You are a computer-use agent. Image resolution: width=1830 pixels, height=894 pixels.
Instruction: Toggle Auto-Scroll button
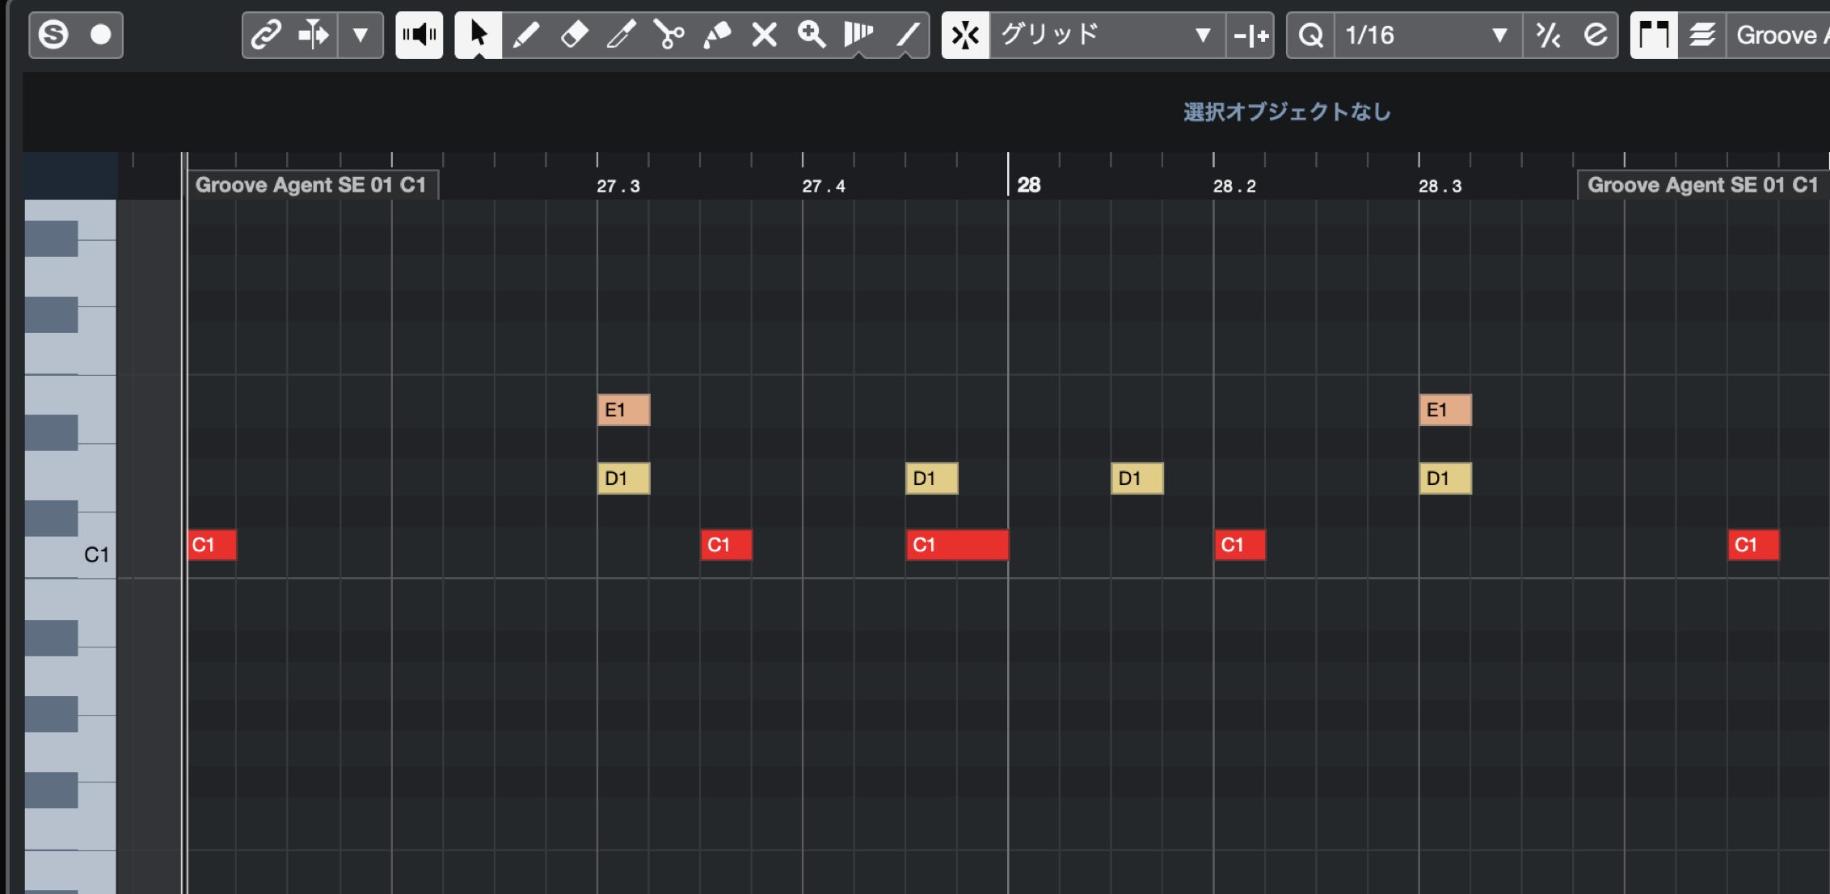point(314,35)
